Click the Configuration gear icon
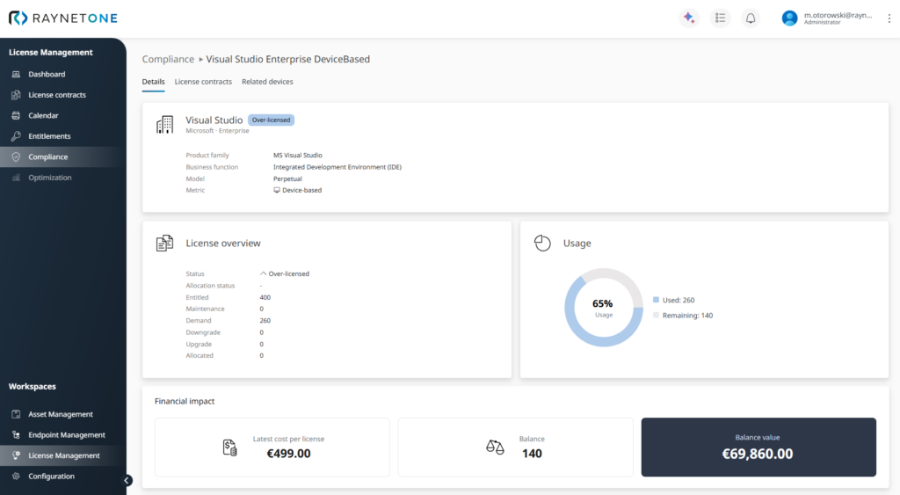 16,477
